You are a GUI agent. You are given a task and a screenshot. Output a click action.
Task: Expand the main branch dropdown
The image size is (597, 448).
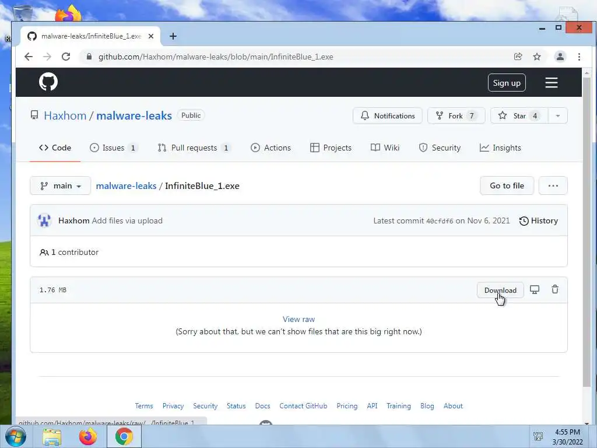[61, 186]
